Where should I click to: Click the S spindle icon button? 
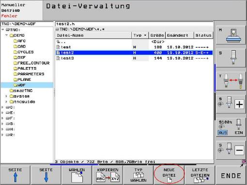coord(231,58)
